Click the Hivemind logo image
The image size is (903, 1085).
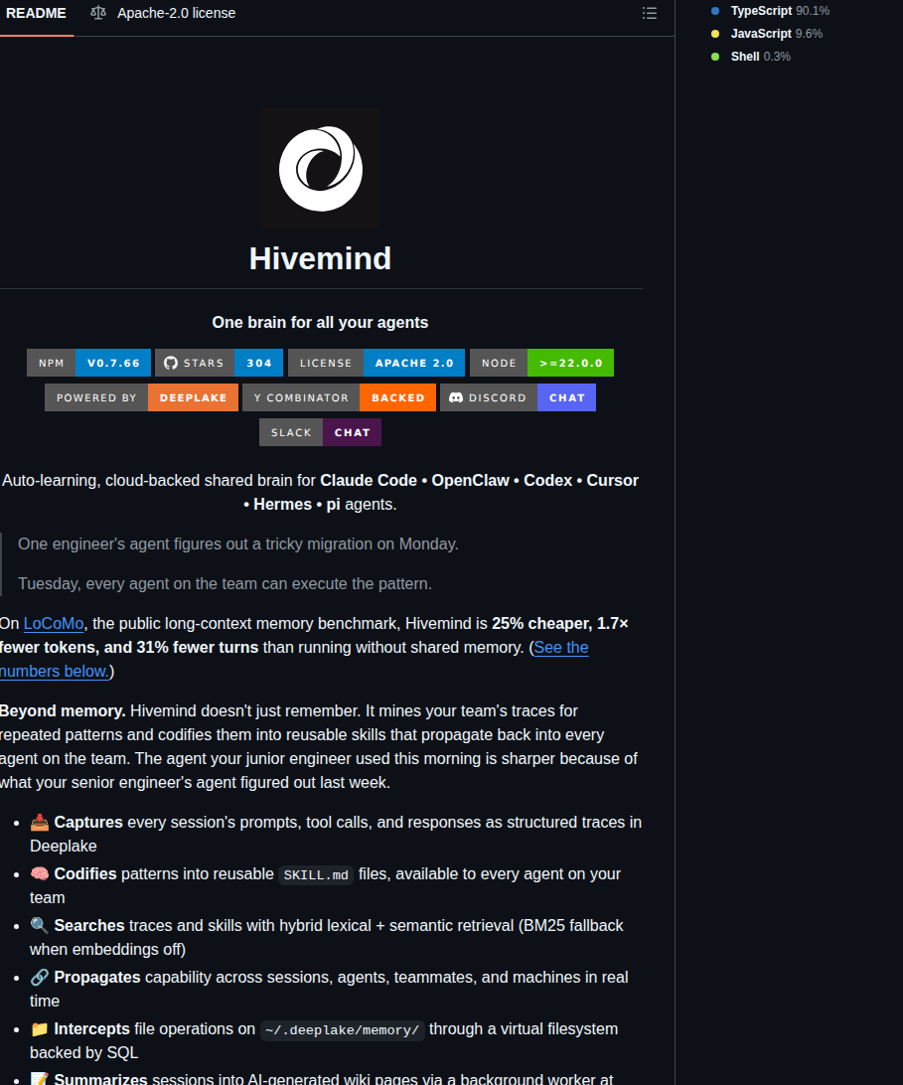coord(321,168)
